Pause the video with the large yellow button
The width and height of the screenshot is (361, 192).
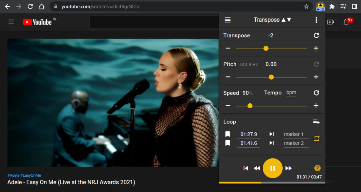pyautogui.click(x=272, y=168)
